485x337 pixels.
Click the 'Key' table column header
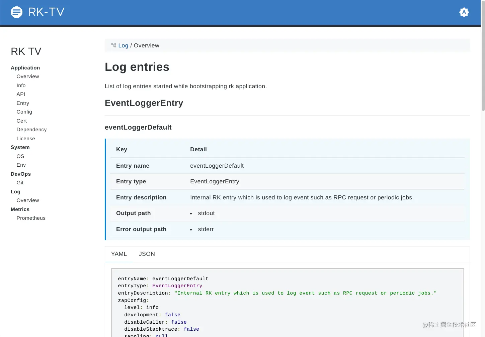[122, 150]
